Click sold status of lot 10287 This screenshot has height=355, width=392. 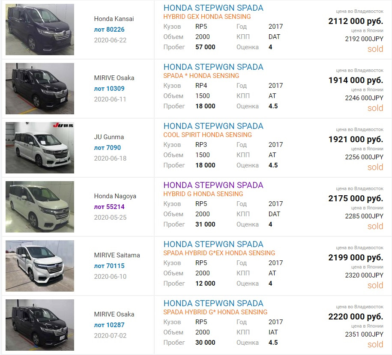[x=375, y=344]
